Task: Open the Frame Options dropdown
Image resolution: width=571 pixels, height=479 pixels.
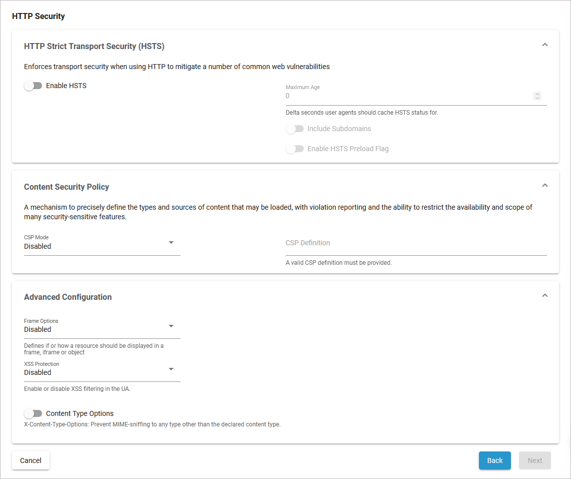Action: (x=102, y=329)
